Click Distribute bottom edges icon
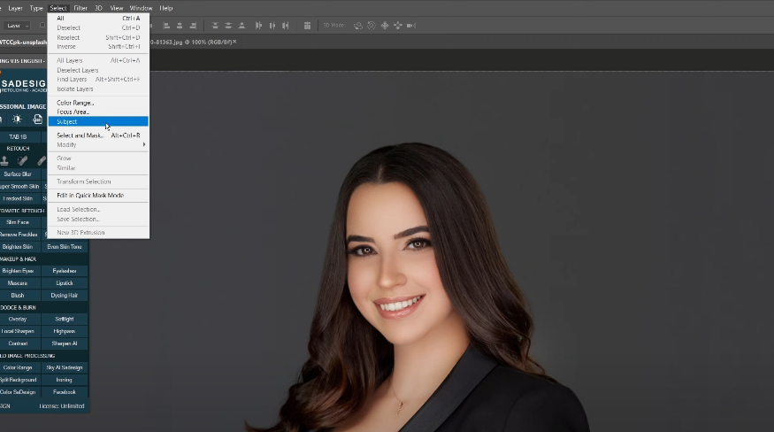774x432 pixels. coord(241,26)
